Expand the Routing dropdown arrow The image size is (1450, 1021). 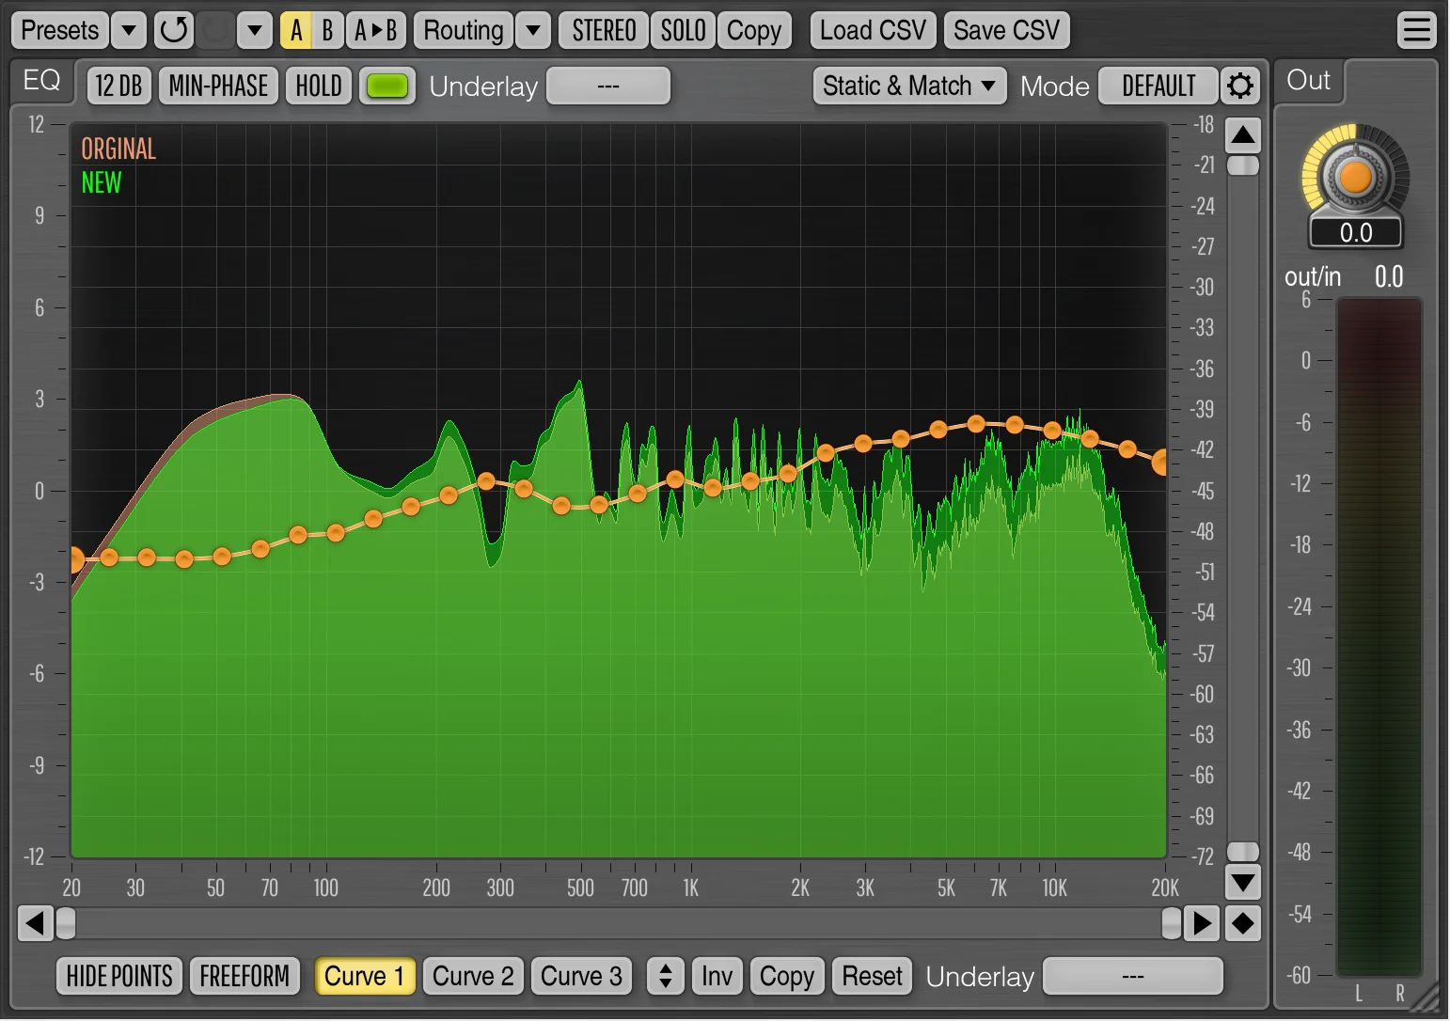(x=533, y=30)
